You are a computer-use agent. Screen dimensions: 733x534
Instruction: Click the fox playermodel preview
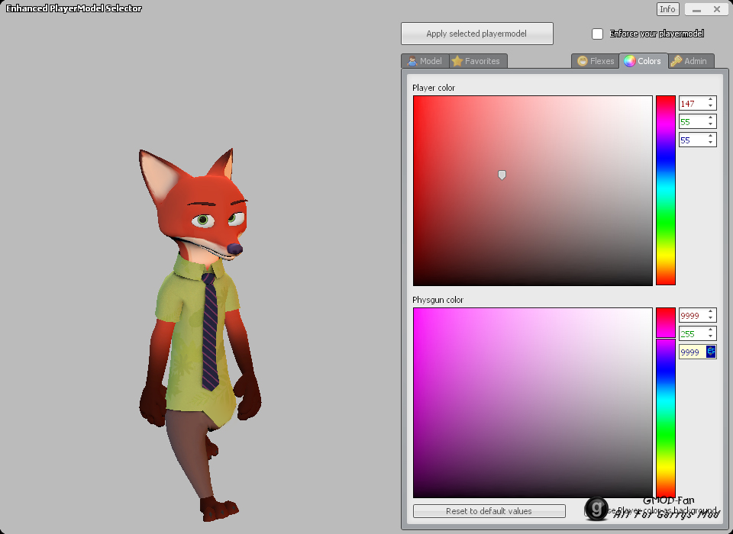[x=200, y=334]
